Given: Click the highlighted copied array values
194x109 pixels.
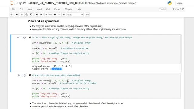Looking at the screenshot, I should pos(57,69).
